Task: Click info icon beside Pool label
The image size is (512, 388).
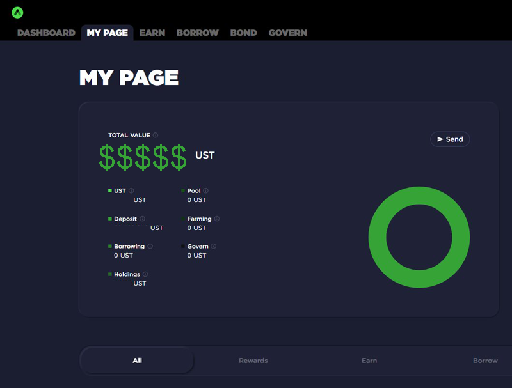Action: pyautogui.click(x=206, y=191)
